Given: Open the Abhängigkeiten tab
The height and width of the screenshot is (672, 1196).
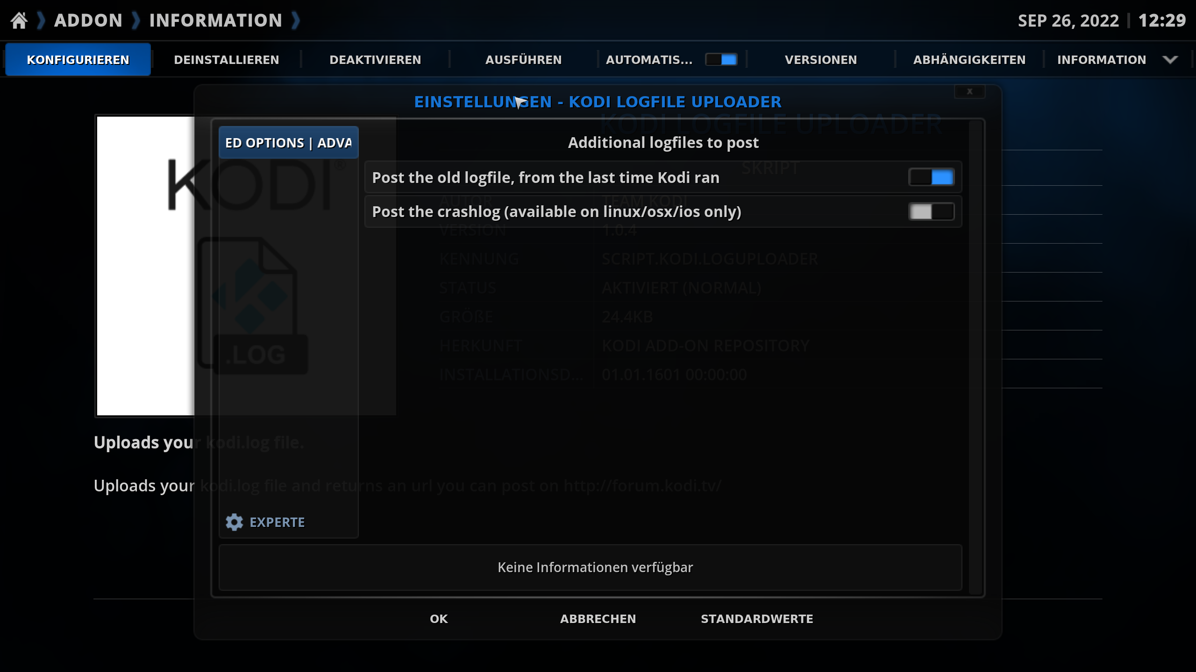Looking at the screenshot, I should tap(969, 60).
